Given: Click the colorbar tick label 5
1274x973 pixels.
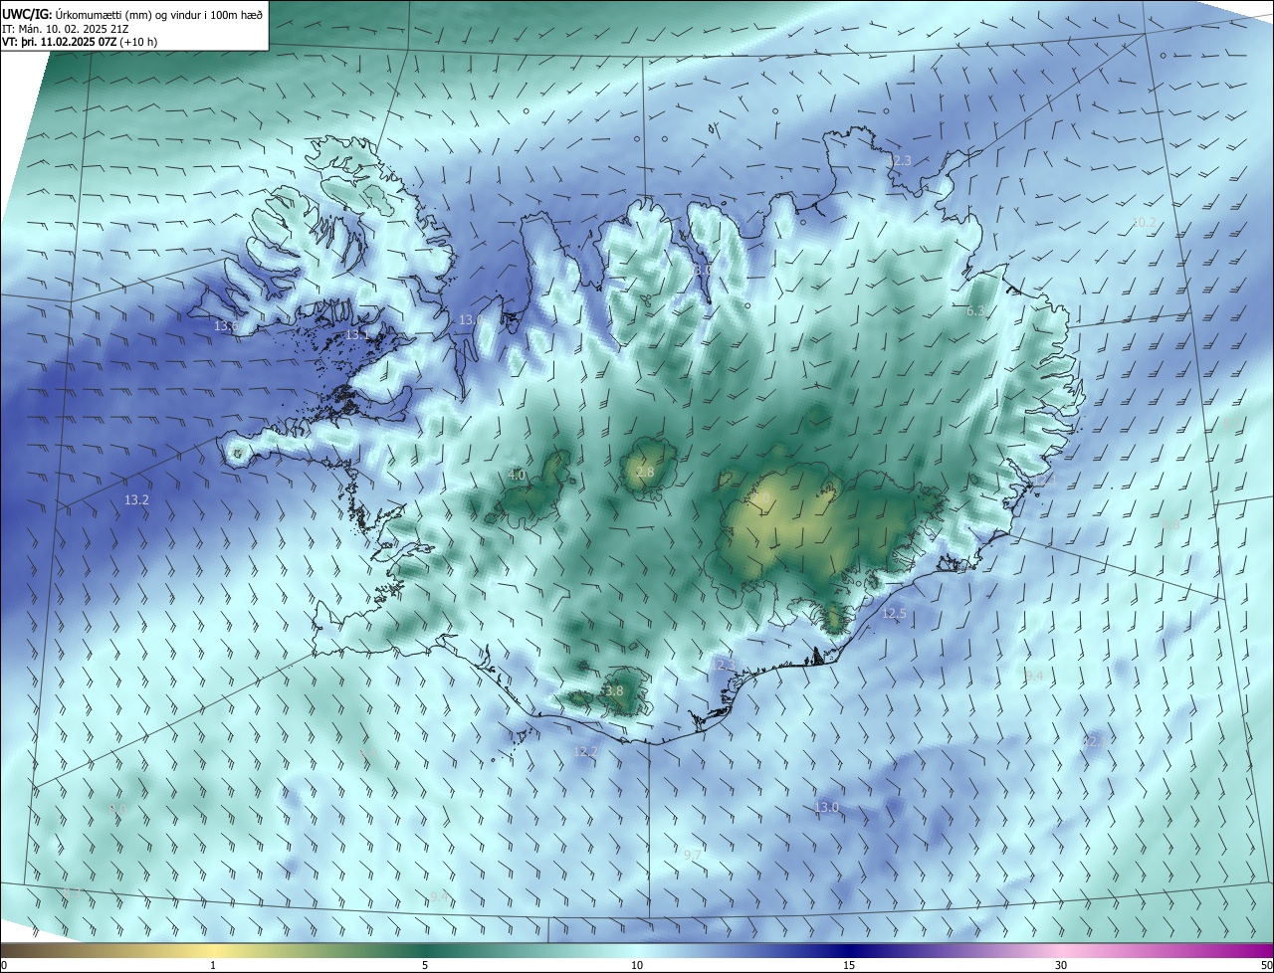Looking at the screenshot, I should pyautogui.click(x=425, y=965).
